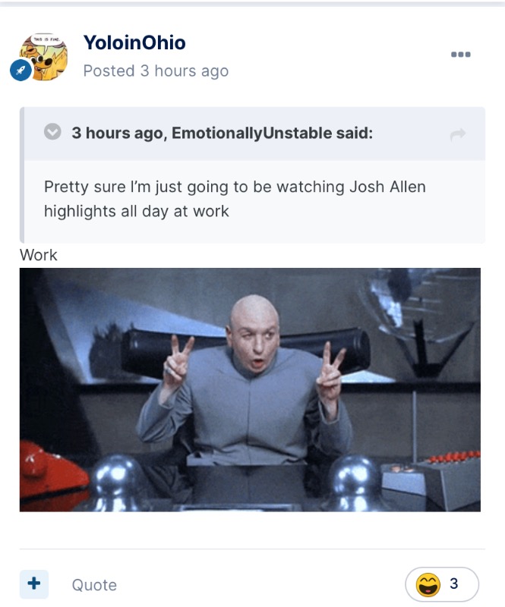
Task: Click EmotionallyUnstable in the quote header
Action: [x=252, y=134]
